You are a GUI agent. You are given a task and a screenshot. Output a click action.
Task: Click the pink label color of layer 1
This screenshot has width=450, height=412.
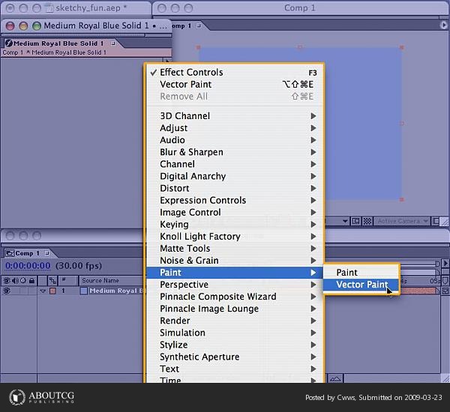[52, 291]
